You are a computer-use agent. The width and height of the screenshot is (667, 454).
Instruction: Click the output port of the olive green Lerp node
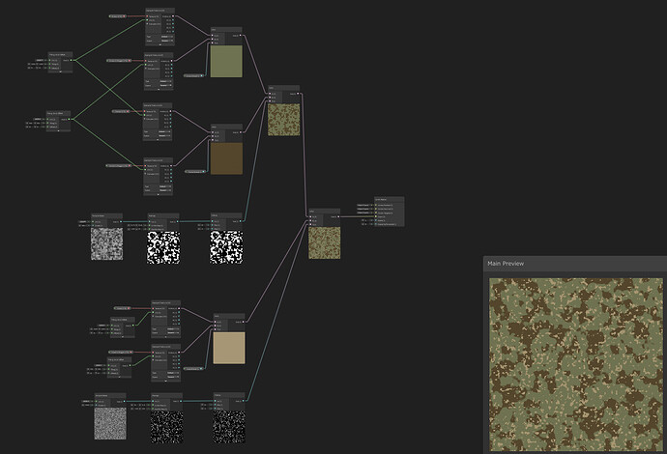coord(241,36)
